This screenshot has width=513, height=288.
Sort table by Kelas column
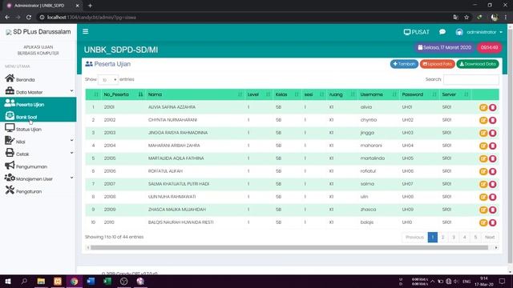287,94
